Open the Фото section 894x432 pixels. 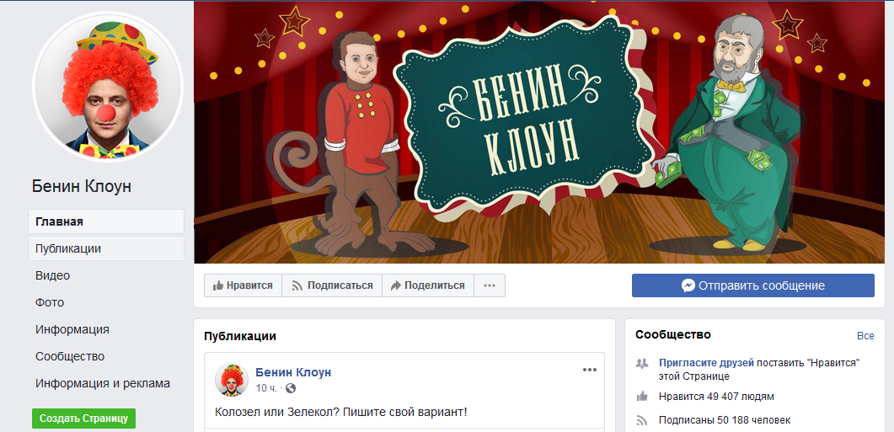pyautogui.click(x=50, y=302)
